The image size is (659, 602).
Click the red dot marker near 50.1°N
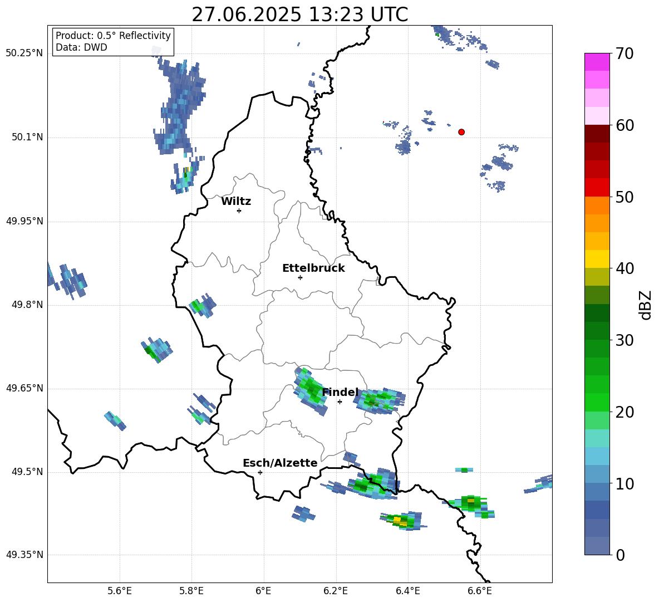pyautogui.click(x=461, y=132)
